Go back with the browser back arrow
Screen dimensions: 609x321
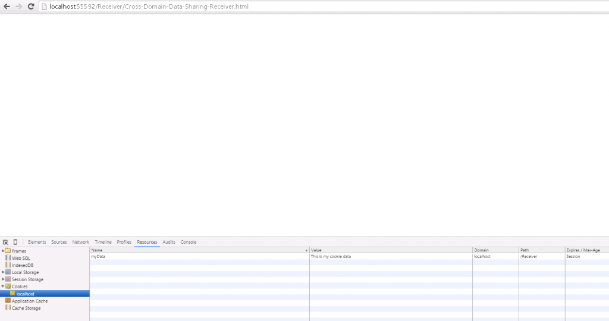[x=7, y=7]
